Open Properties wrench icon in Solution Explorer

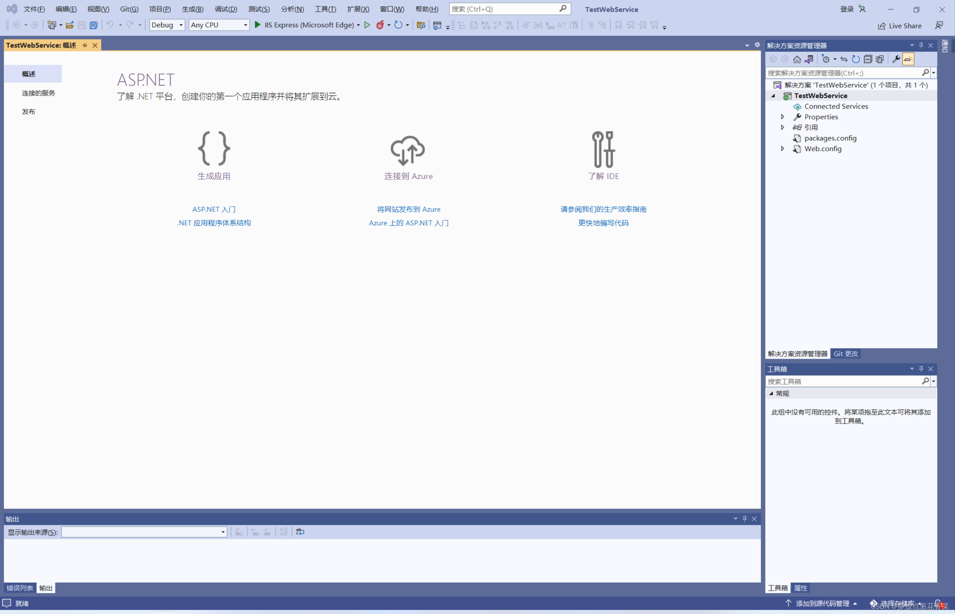(896, 59)
